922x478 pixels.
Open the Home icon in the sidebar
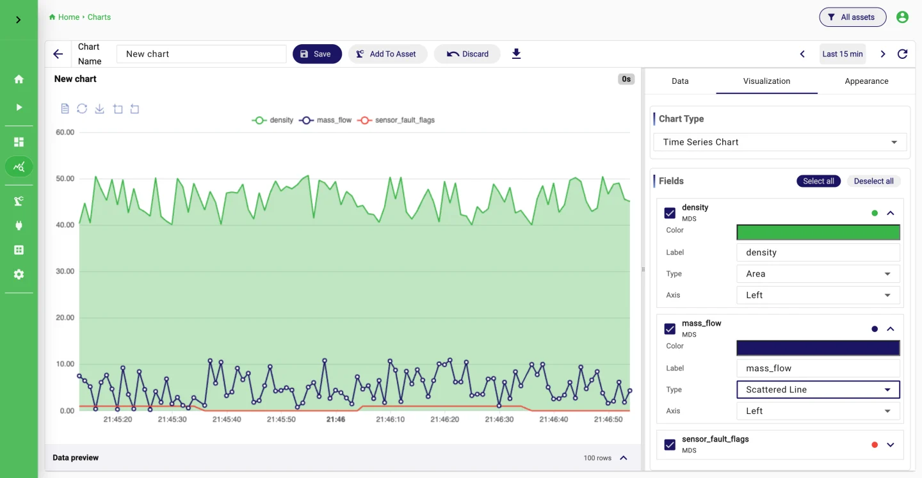[19, 79]
